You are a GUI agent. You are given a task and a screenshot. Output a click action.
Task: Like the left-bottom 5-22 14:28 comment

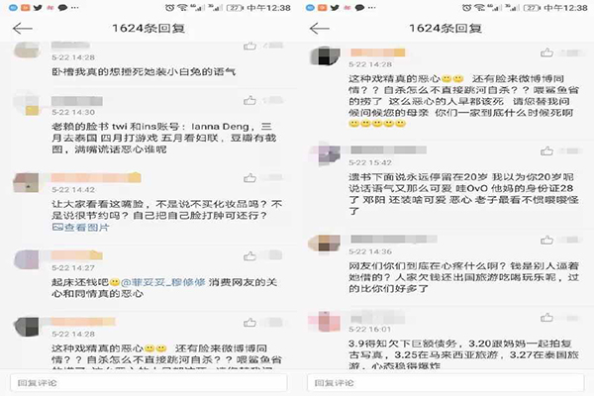(x=249, y=323)
